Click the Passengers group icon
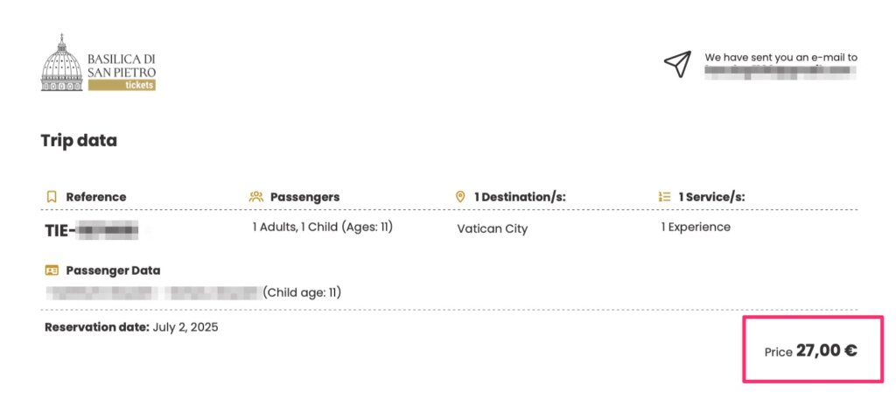This screenshot has height=400, width=896. [x=256, y=197]
